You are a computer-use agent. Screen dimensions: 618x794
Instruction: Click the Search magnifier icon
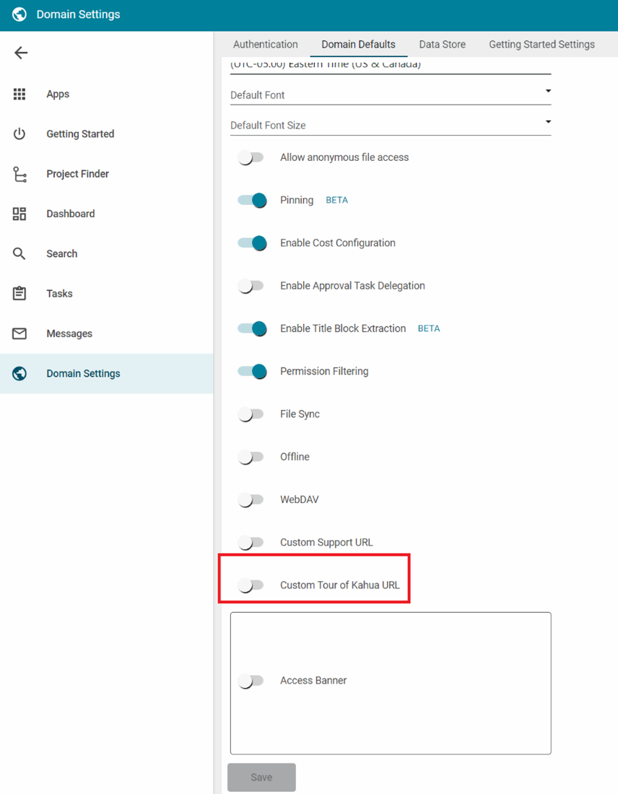19,253
